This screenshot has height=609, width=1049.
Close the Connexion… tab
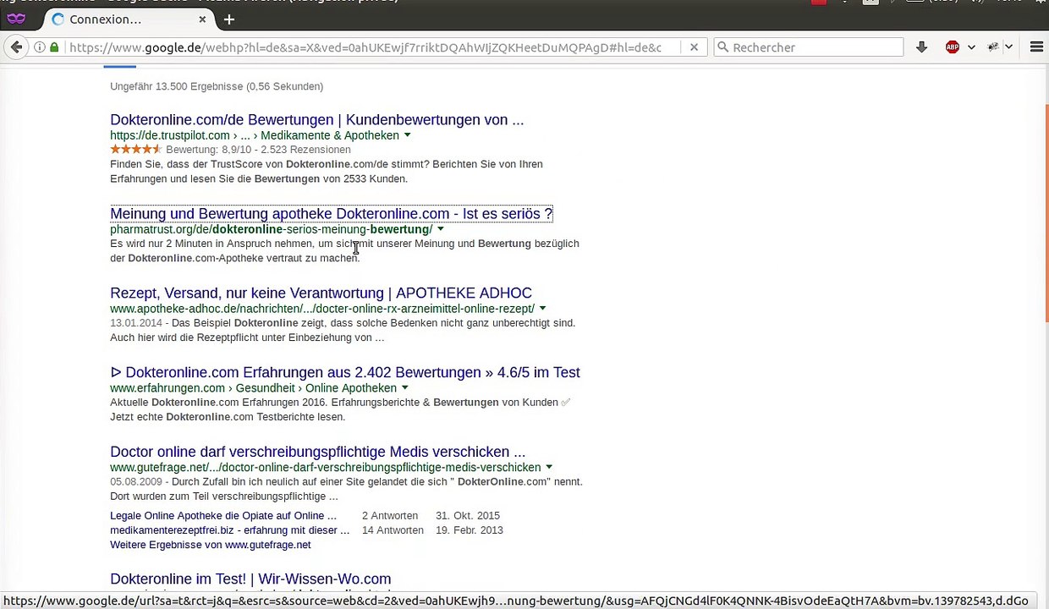point(202,19)
